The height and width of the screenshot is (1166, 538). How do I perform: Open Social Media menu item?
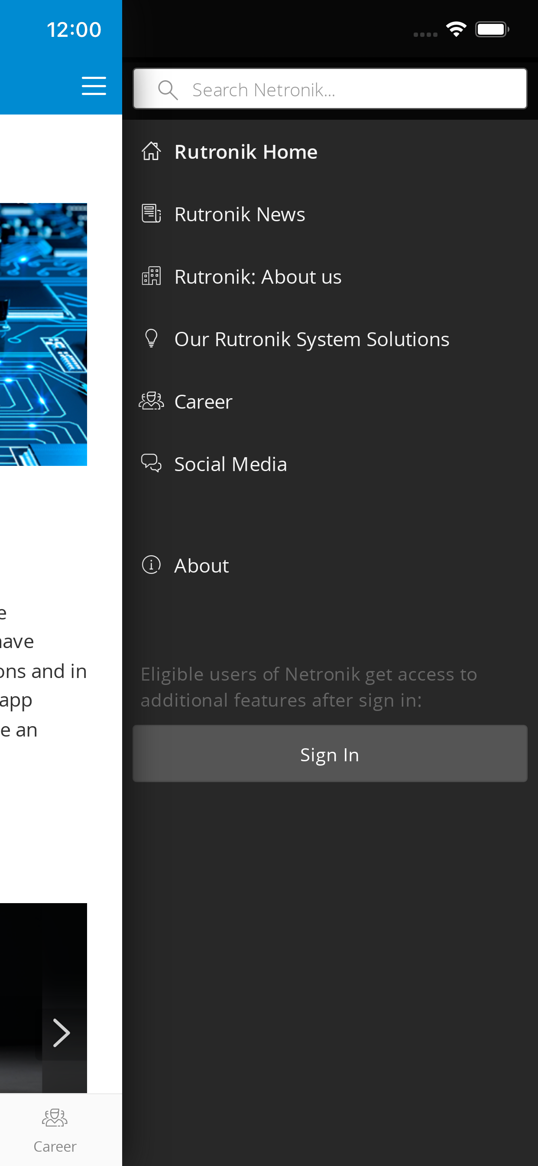tap(330, 464)
